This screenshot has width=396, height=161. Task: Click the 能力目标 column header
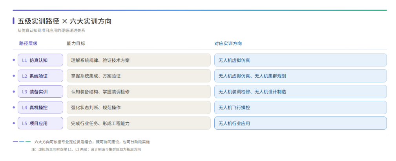pyautogui.click(x=76, y=43)
